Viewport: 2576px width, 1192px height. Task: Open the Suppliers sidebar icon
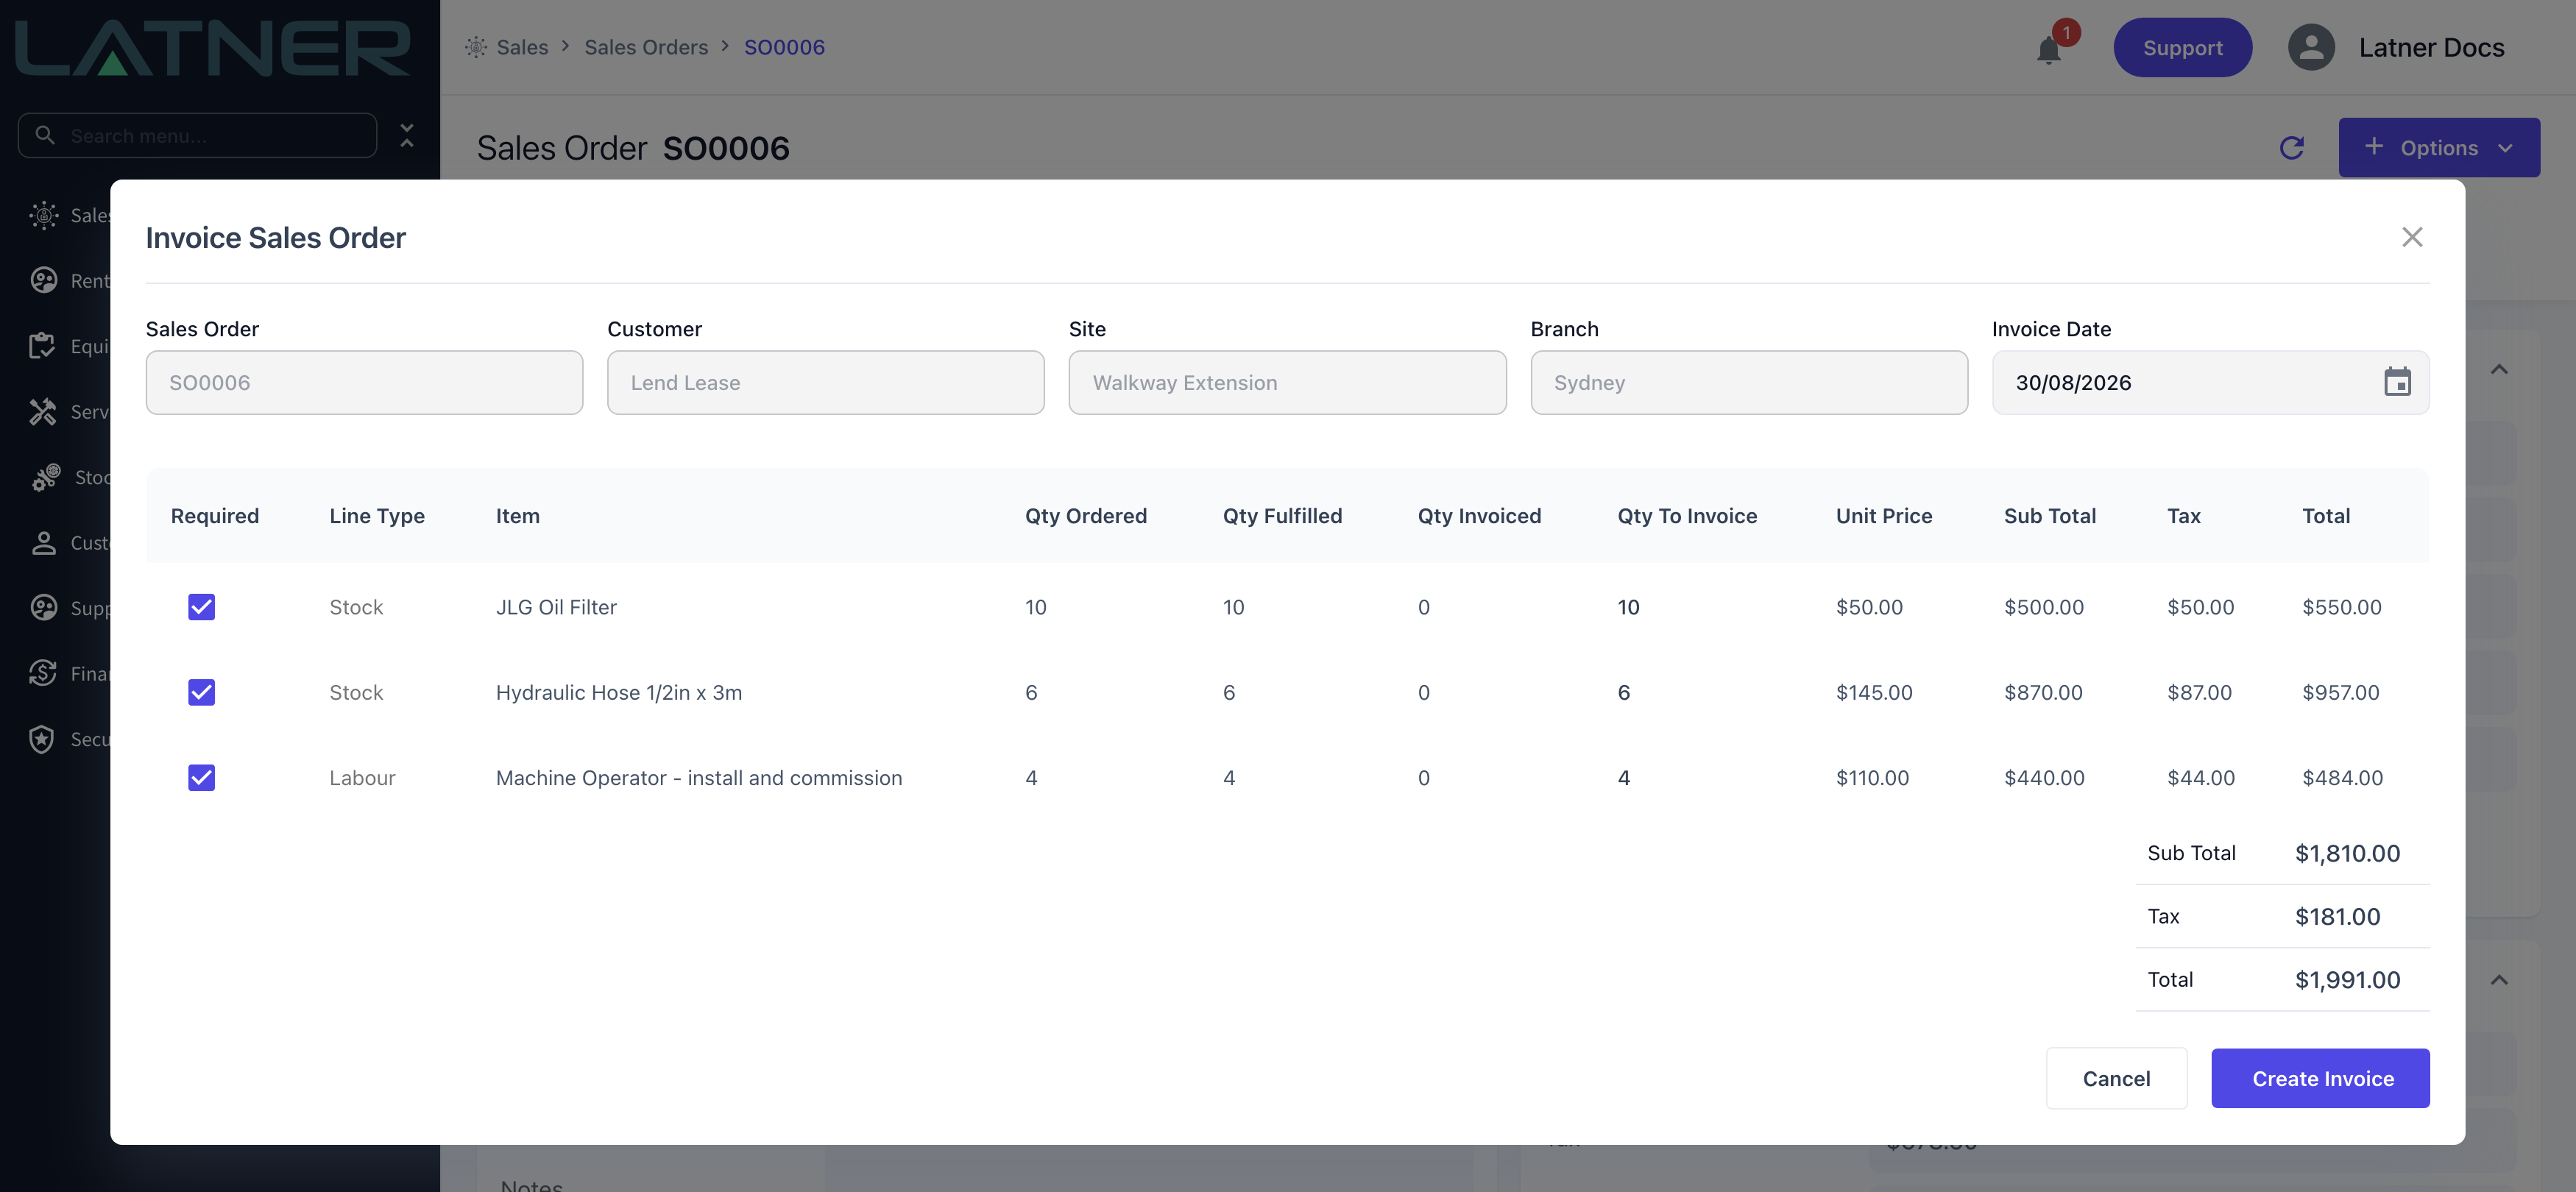click(x=44, y=608)
